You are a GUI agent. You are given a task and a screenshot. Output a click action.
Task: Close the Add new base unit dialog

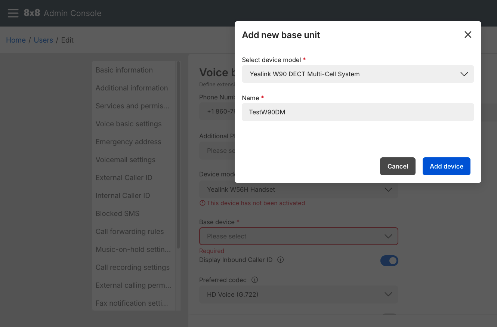point(468,35)
